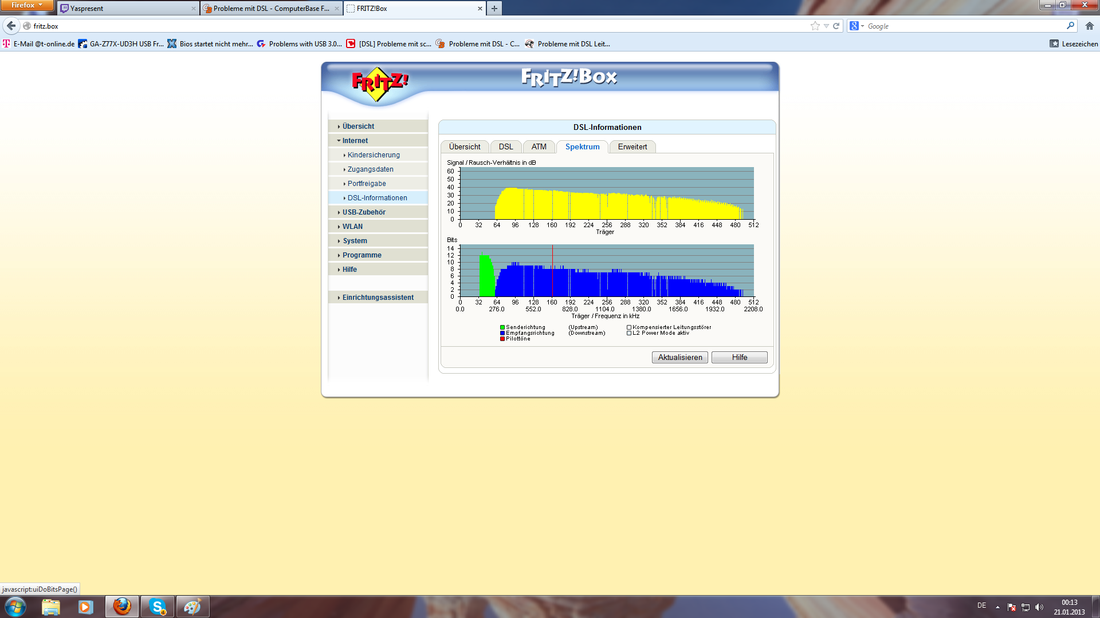Open the Firefox home page icon
Image resolution: width=1100 pixels, height=618 pixels.
pos(1090,26)
